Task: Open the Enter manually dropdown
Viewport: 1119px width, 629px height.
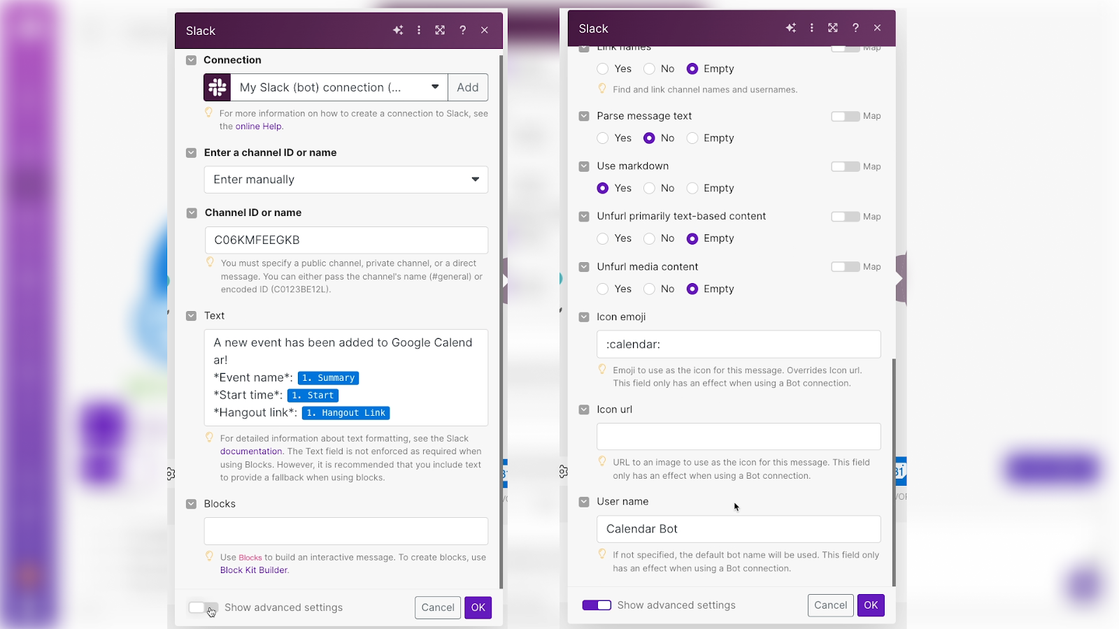Action: (346, 180)
